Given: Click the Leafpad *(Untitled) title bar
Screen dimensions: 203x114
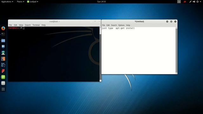Looking at the screenshot, I should click(139, 22).
